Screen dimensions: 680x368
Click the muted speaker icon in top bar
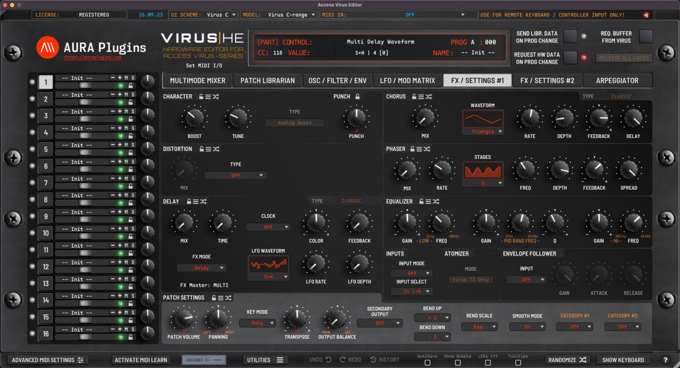coord(646,15)
